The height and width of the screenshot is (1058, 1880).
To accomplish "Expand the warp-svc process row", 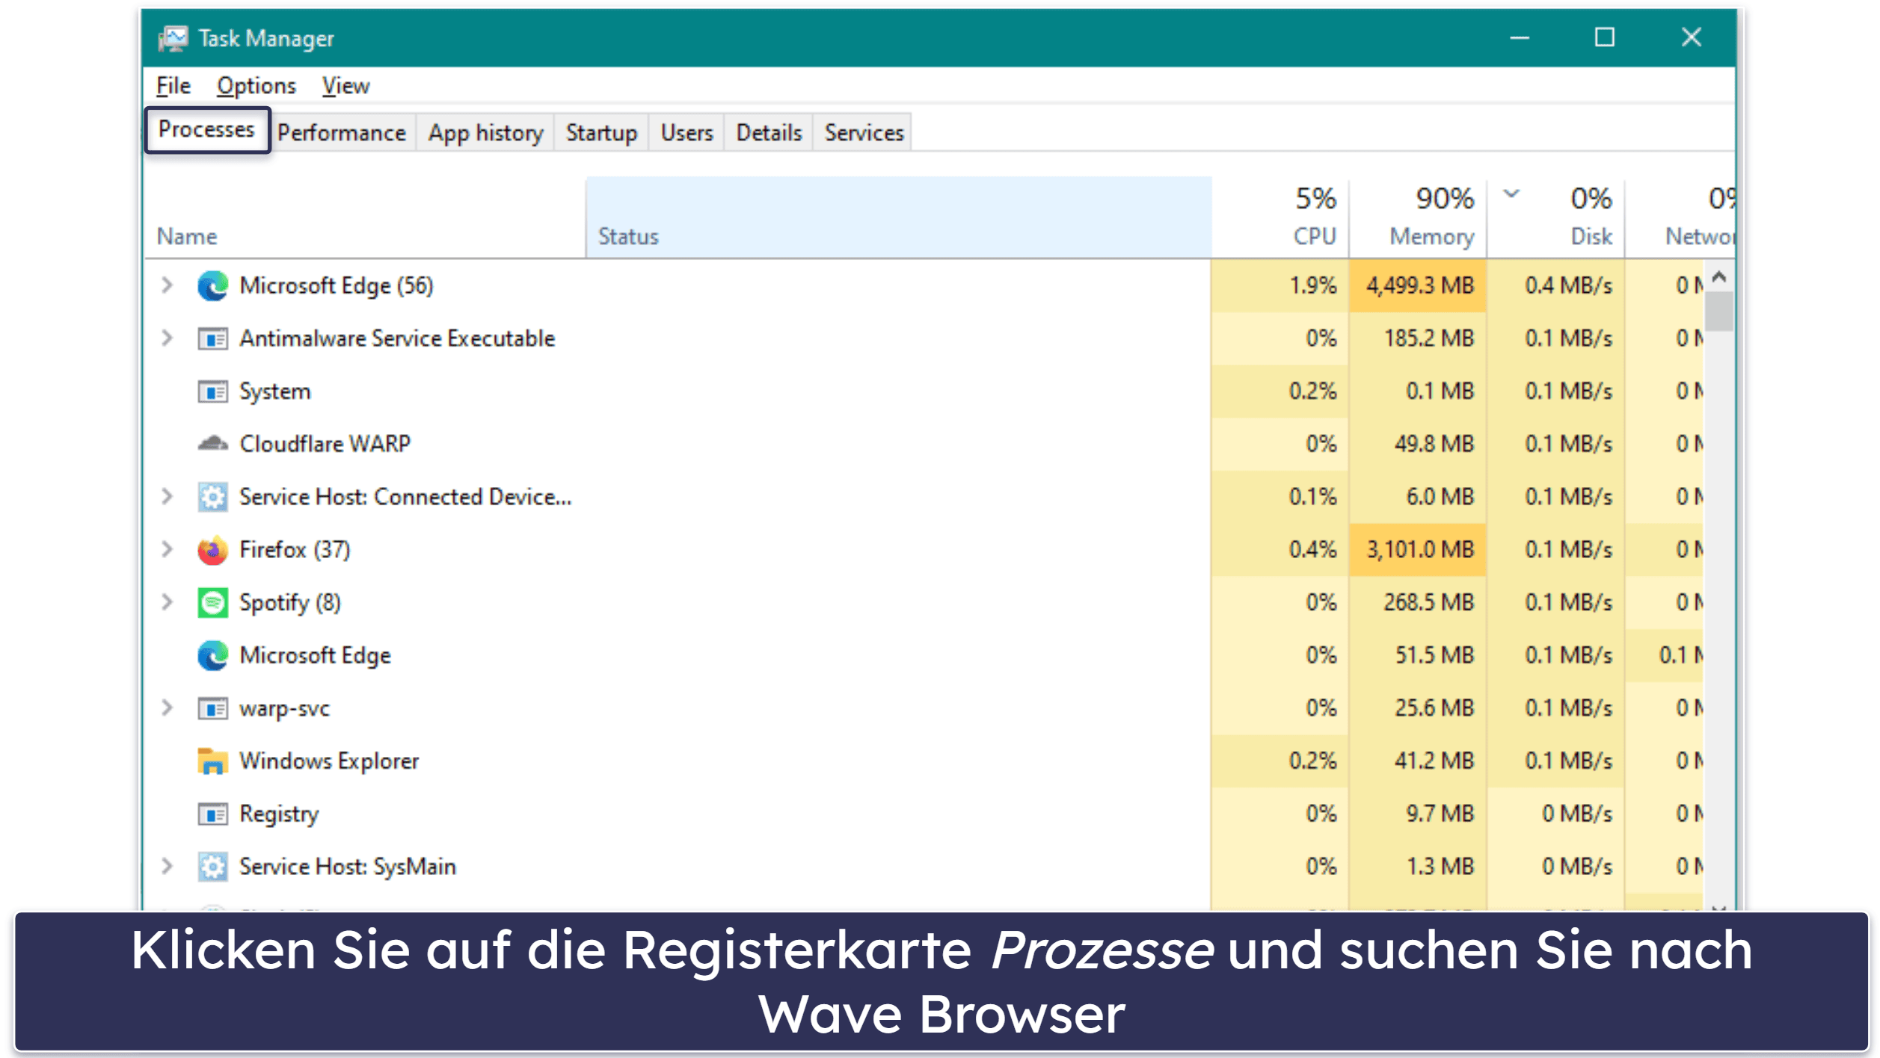I will pos(167,708).
